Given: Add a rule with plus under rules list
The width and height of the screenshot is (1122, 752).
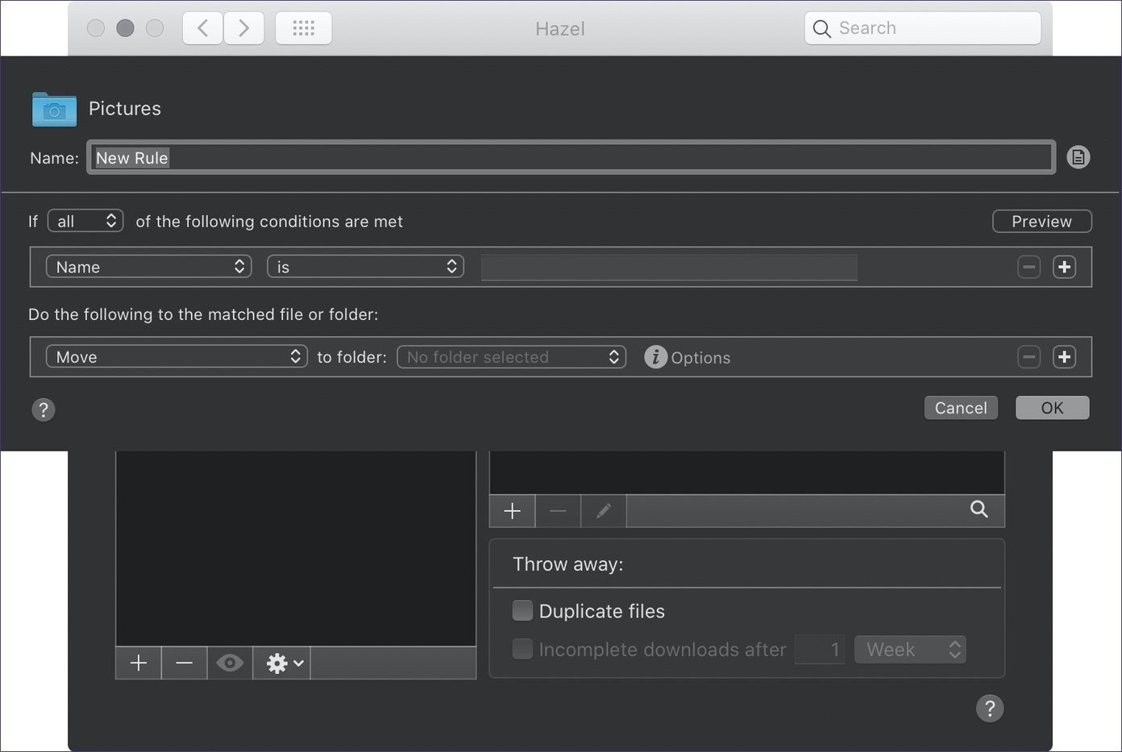Looking at the screenshot, I should [x=512, y=511].
